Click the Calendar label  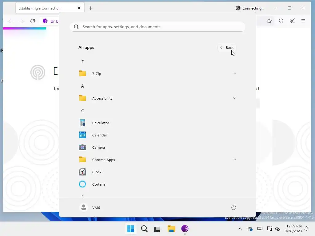(x=100, y=135)
